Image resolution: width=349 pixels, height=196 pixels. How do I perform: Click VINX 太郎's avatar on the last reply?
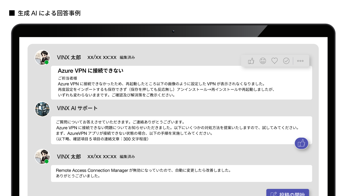click(x=42, y=156)
